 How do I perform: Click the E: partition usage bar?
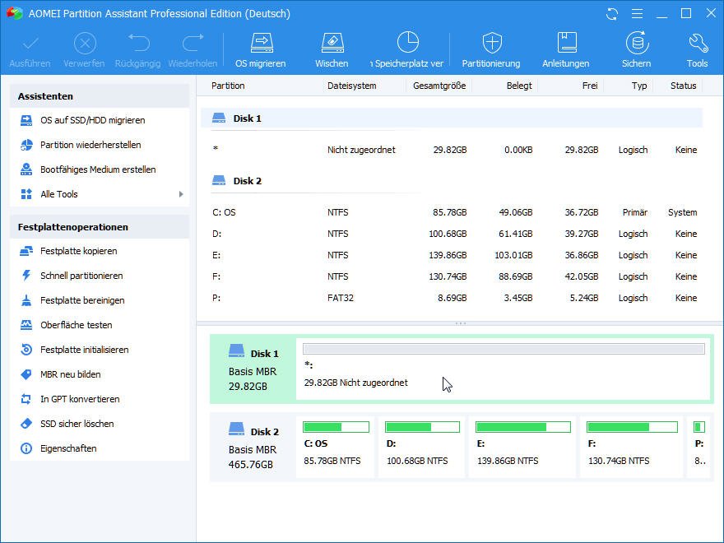(522, 427)
